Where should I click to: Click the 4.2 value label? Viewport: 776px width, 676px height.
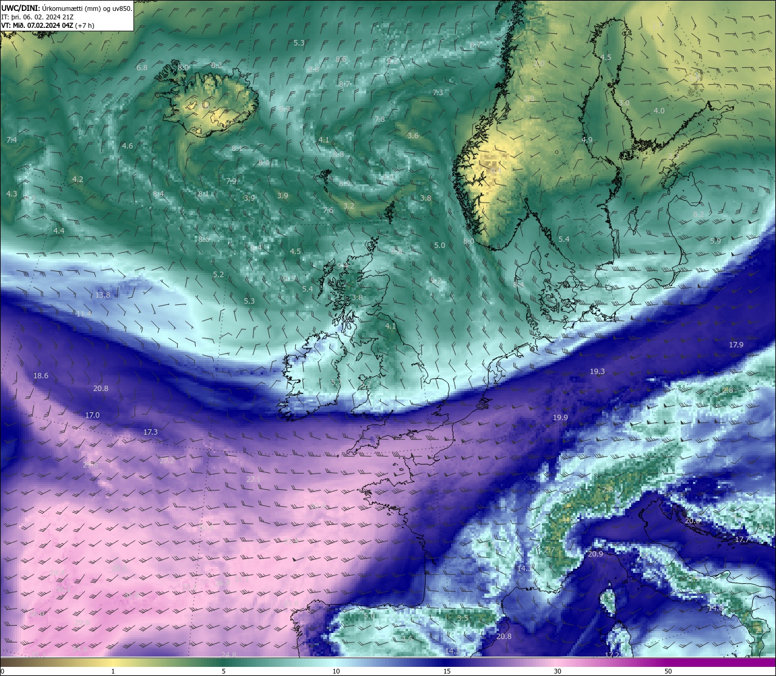pyautogui.click(x=78, y=179)
